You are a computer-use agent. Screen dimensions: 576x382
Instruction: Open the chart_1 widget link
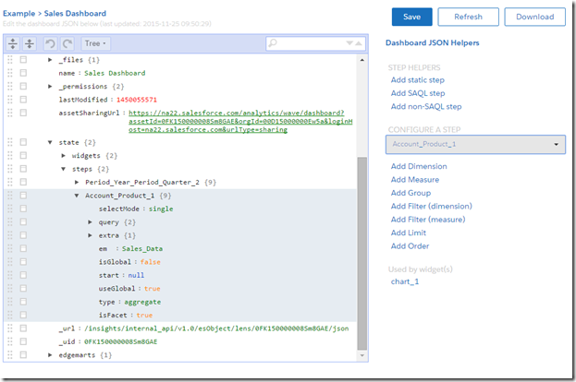(x=405, y=281)
